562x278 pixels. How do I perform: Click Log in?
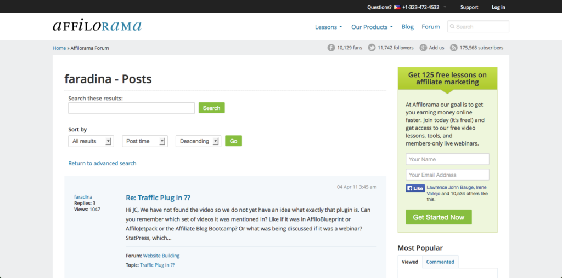point(498,7)
